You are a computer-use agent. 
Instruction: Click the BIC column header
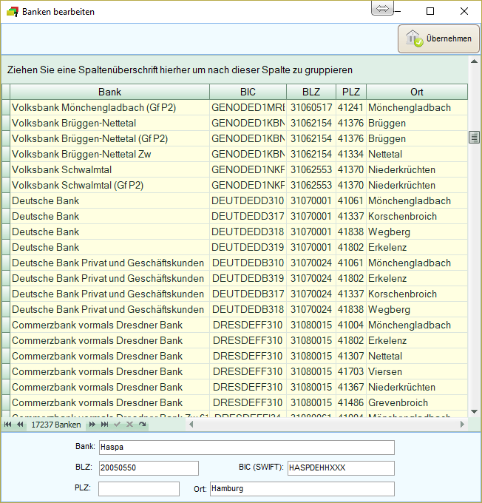[x=248, y=92]
